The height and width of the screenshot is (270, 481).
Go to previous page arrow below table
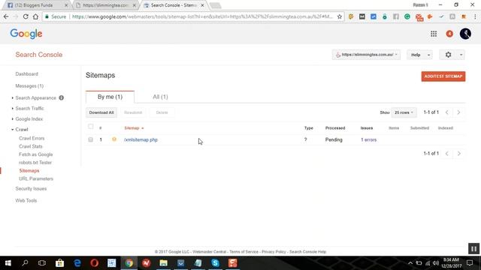tap(447, 153)
